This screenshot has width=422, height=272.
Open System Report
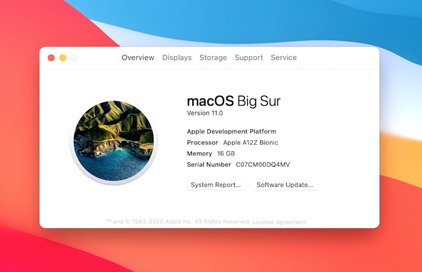click(216, 185)
